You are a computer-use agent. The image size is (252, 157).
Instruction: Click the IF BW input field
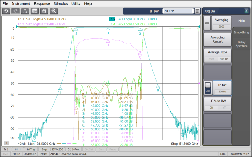(178, 11)
